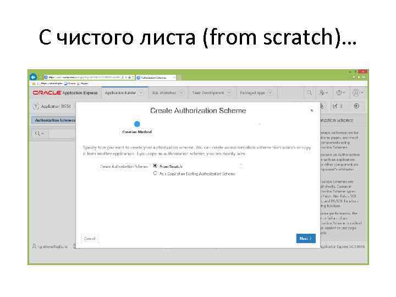Click the Application 39750 up-arrow icon
This screenshot has width=396, height=297.
36,106
